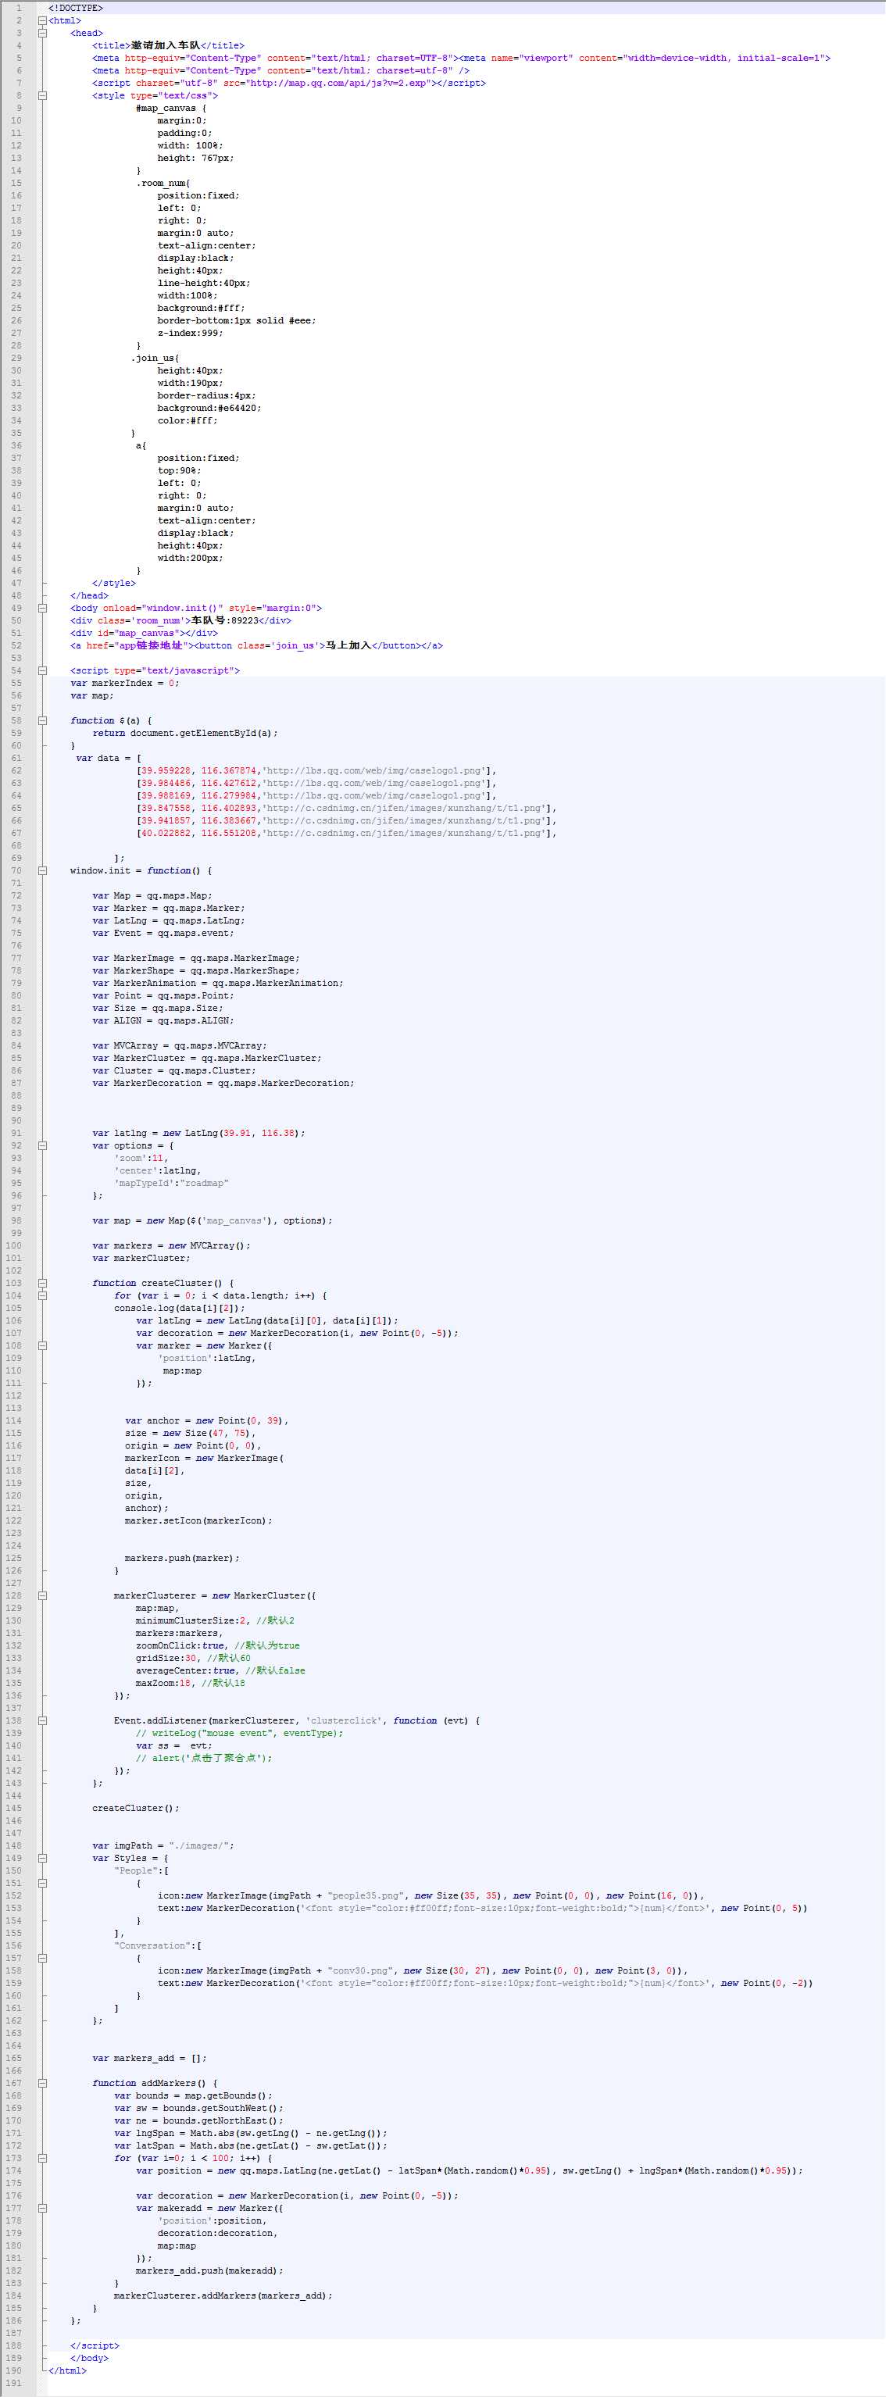Click 'markers.push(marker);' line
The width and height of the screenshot is (886, 2397).
[181, 1558]
